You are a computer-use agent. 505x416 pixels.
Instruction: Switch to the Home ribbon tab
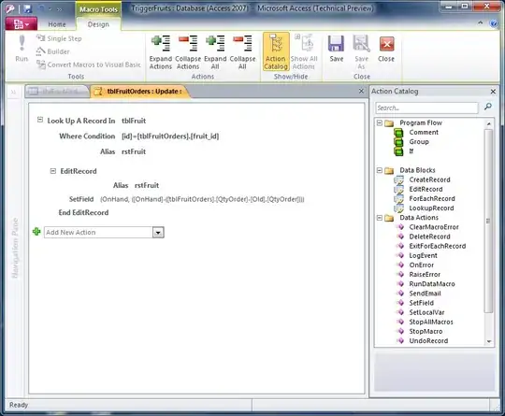point(57,24)
